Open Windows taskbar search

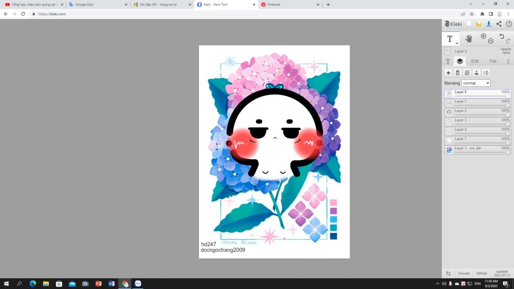(x=20, y=284)
